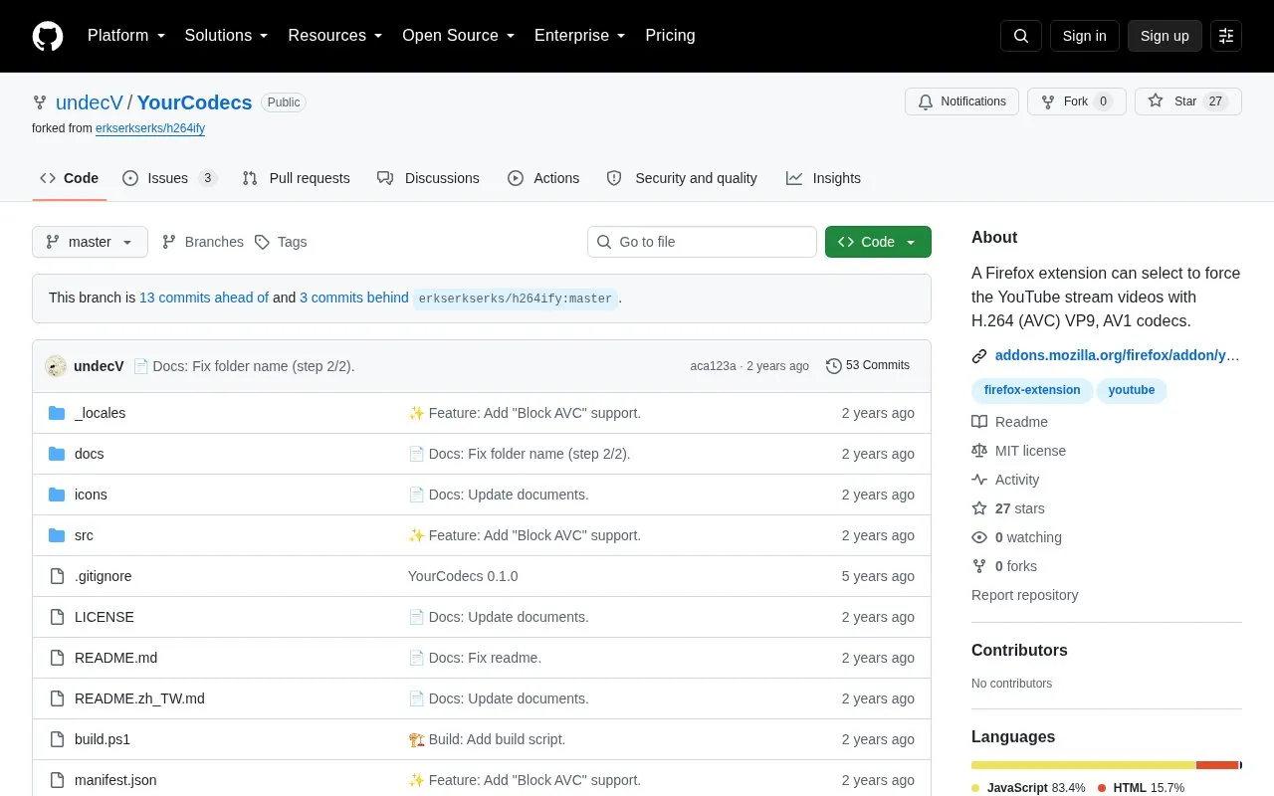
Task: Expand the Solutions menu
Action: pyautogui.click(x=226, y=36)
